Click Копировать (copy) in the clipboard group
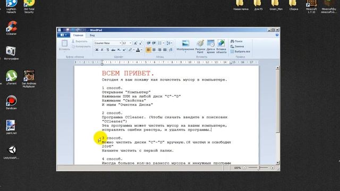340x191 pixels. pos(81,46)
